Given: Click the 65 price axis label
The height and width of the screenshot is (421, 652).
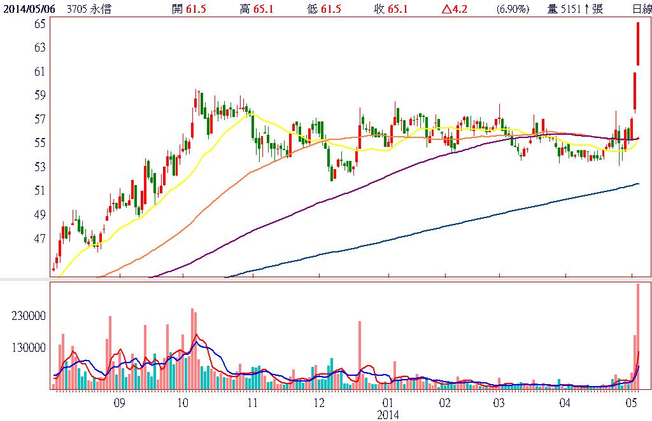Looking at the screenshot, I should tap(39, 23).
